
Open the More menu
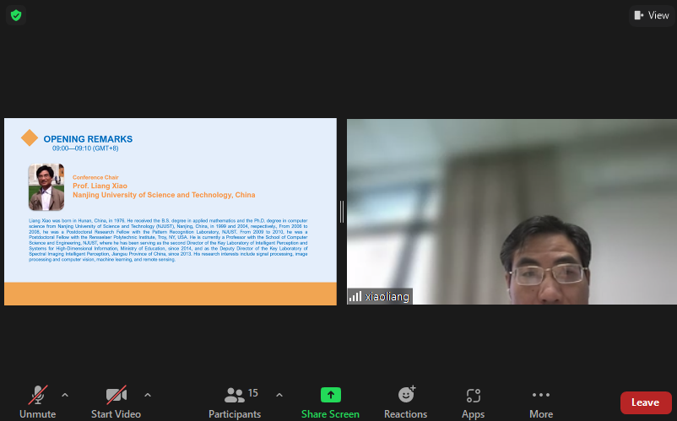point(541,395)
